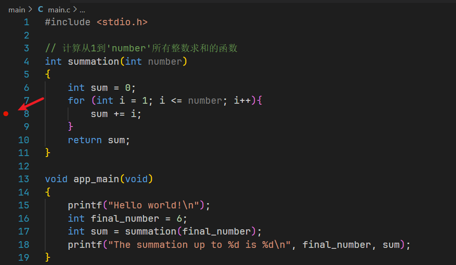Image resolution: width=456 pixels, height=265 pixels.
Task: Click the return keyword on line 10
Action: tap(84, 140)
